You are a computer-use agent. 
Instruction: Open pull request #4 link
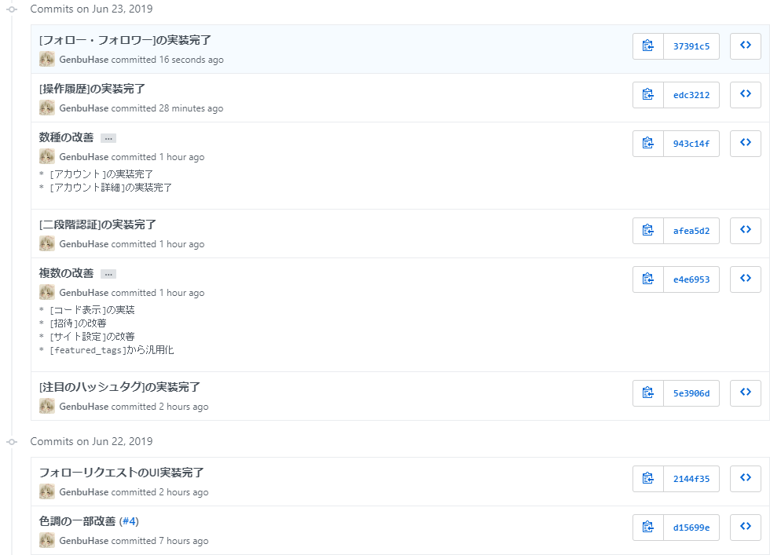[129, 521]
